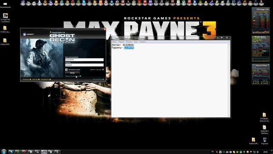Minimize the Notepad window
This screenshot has height=154, width=273.
[x=218, y=38]
